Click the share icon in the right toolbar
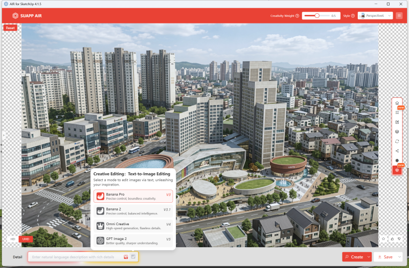 click(397, 151)
